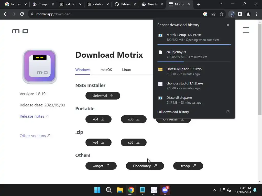Open the Motrix hamburger menu
262x196 pixels.
point(246,30)
